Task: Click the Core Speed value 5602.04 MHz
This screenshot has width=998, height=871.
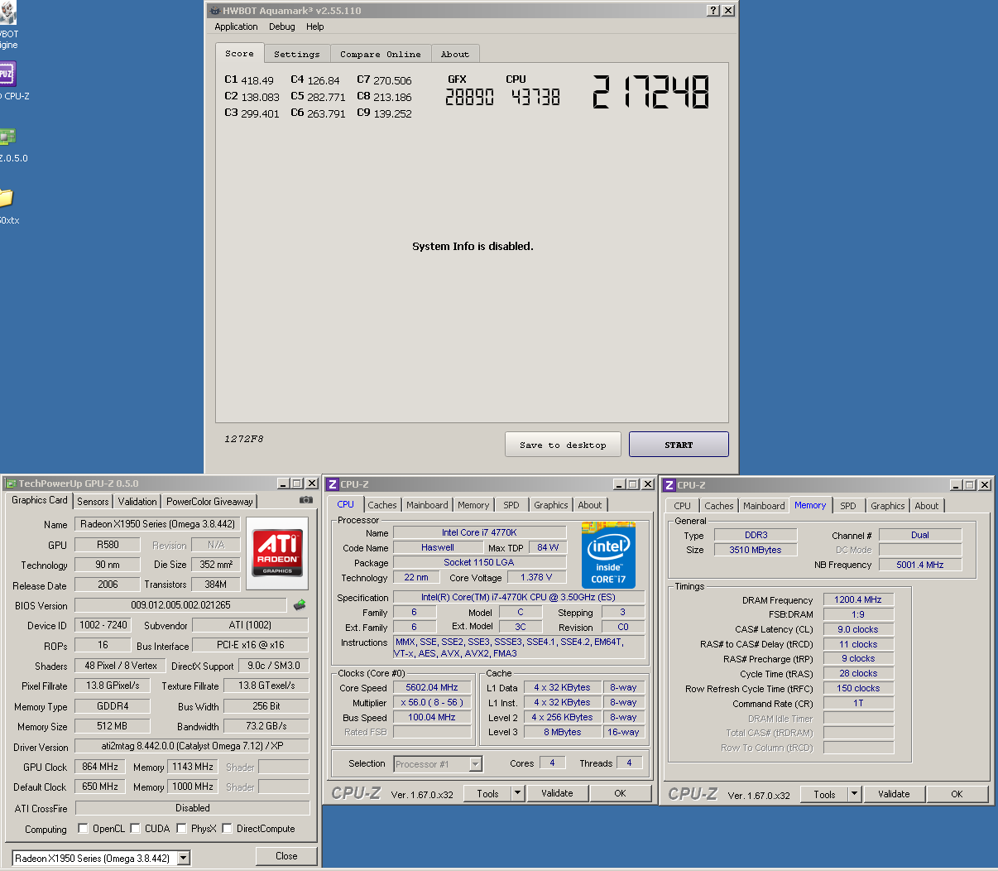Action: pos(431,687)
